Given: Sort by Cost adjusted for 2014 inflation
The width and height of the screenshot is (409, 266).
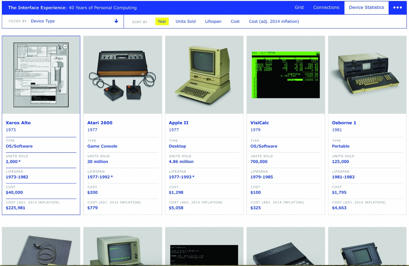Looking at the screenshot, I should tap(274, 21).
